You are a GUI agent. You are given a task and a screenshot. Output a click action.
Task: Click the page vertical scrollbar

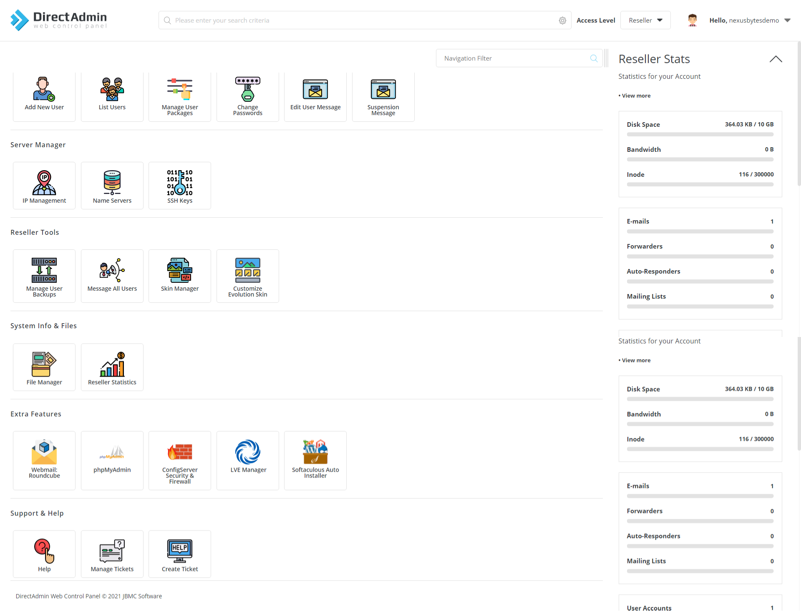[x=799, y=113]
